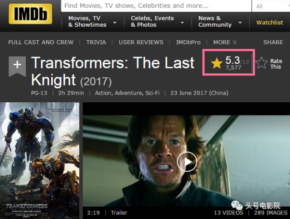Open Celebs, Events & Photos dropdown
The width and height of the screenshot is (290, 219).
[x=157, y=22]
